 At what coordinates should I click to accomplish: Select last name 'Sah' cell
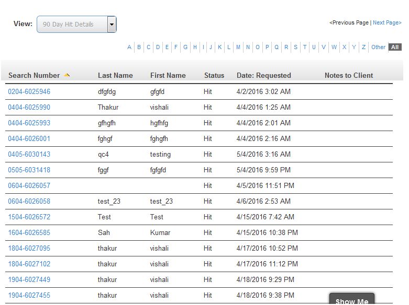[x=104, y=232]
